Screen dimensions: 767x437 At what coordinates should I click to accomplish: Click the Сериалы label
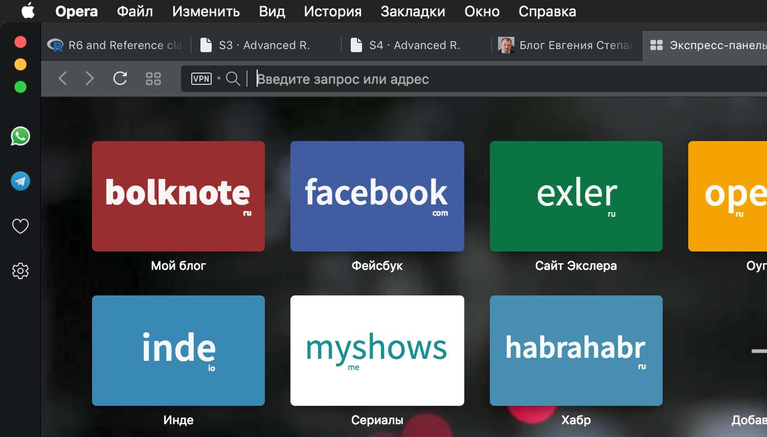(377, 420)
